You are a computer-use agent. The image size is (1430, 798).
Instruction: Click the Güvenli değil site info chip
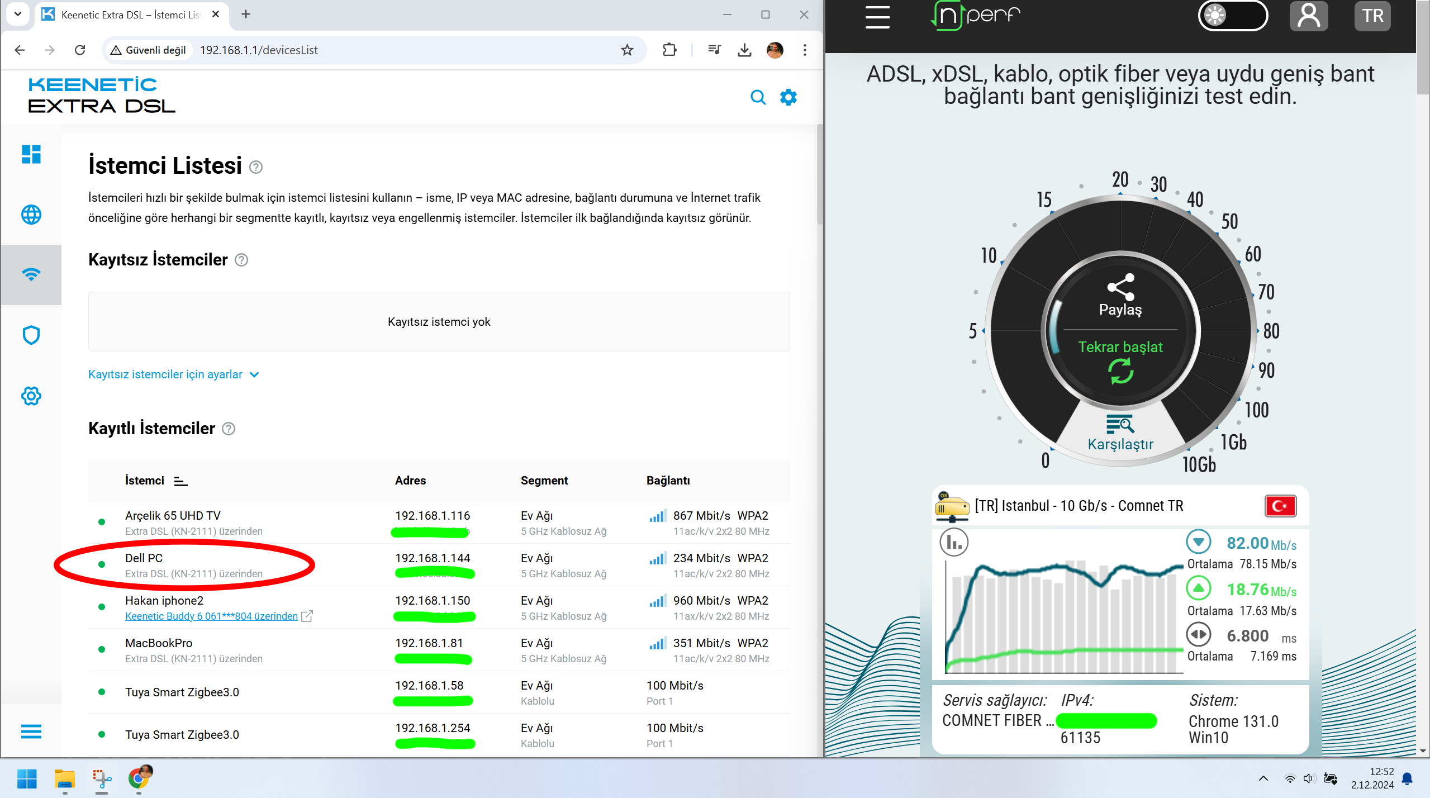click(x=149, y=50)
